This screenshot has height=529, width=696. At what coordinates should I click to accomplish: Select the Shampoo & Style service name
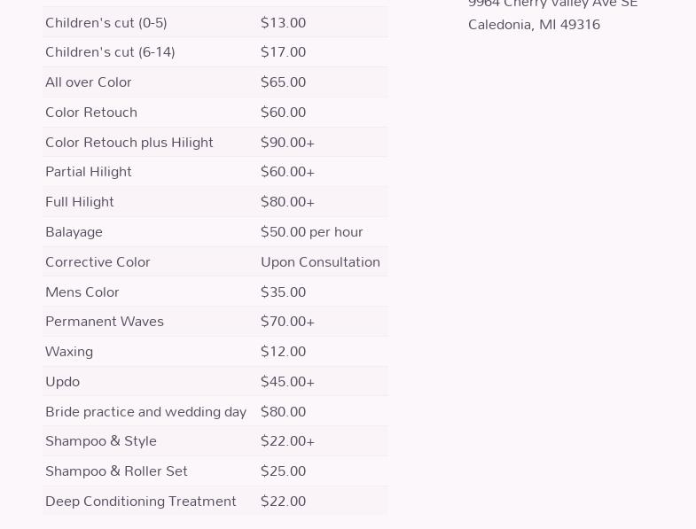(101, 441)
